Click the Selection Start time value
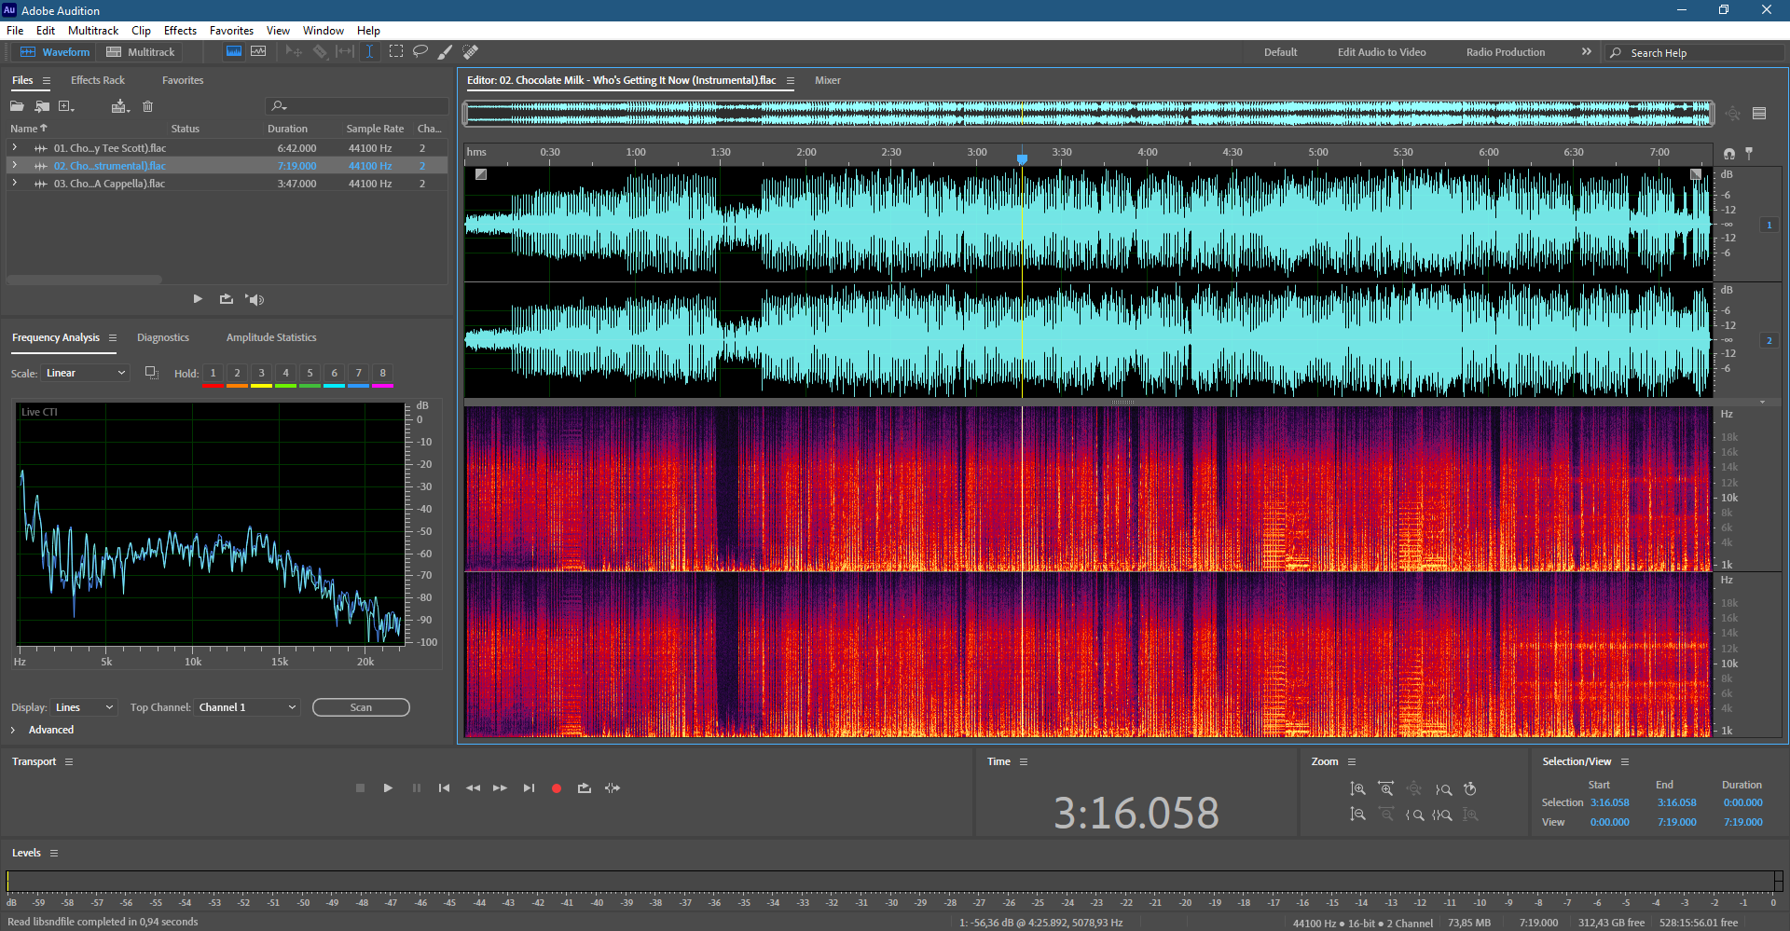The image size is (1790, 931). click(1610, 802)
